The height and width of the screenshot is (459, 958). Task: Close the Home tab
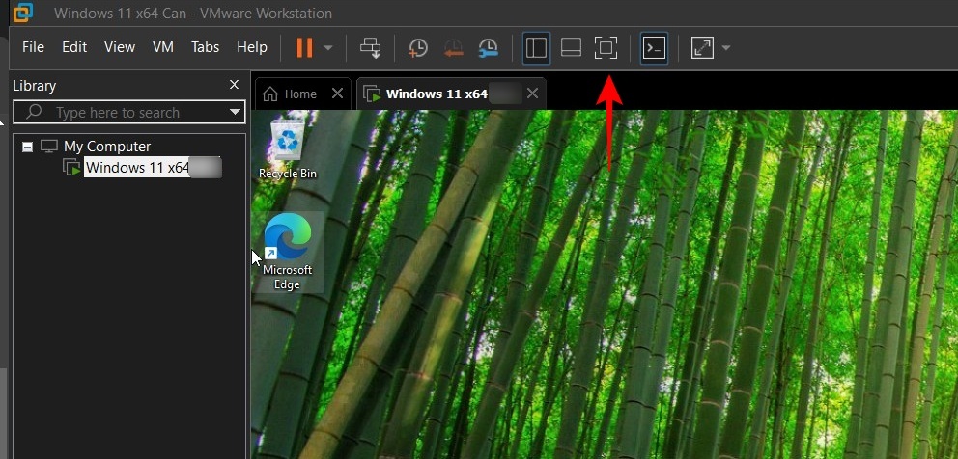(337, 94)
